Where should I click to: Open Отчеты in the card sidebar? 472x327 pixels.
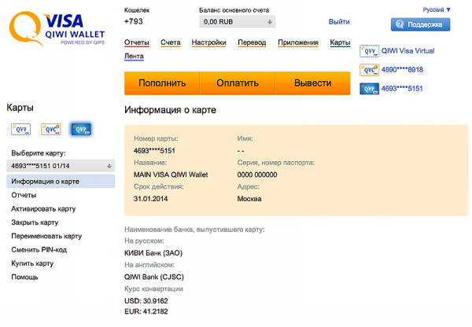coord(24,195)
